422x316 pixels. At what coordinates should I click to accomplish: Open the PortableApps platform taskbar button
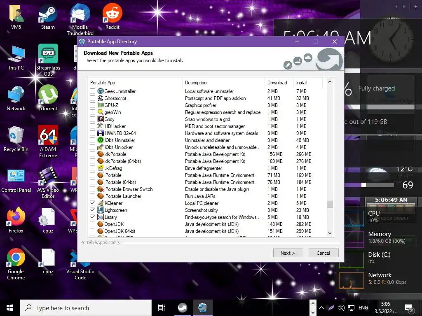tap(183, 308)
